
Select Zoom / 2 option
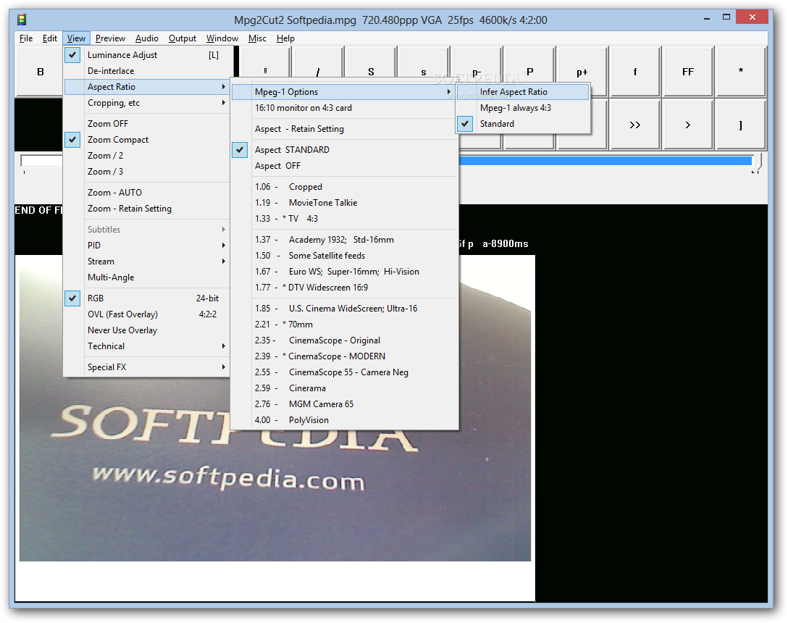tap(147, 156)
